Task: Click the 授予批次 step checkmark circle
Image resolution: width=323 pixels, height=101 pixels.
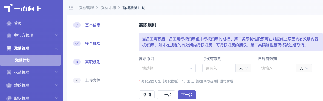Action: [77, 43]
